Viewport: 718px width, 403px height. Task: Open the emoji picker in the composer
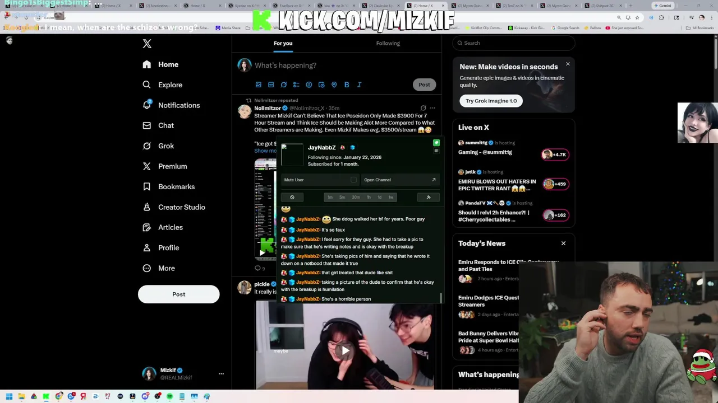[309, 85]
